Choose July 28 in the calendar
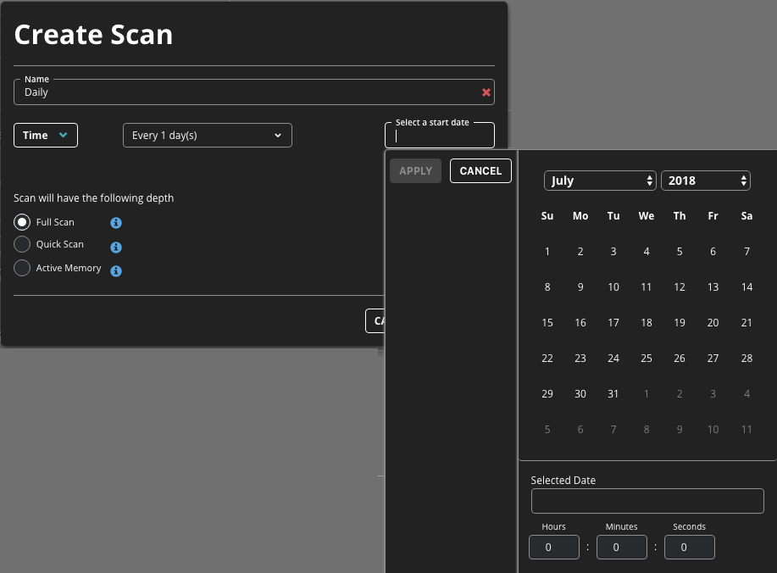The width and height of the screenshot is (777, 573). point(746,359)
